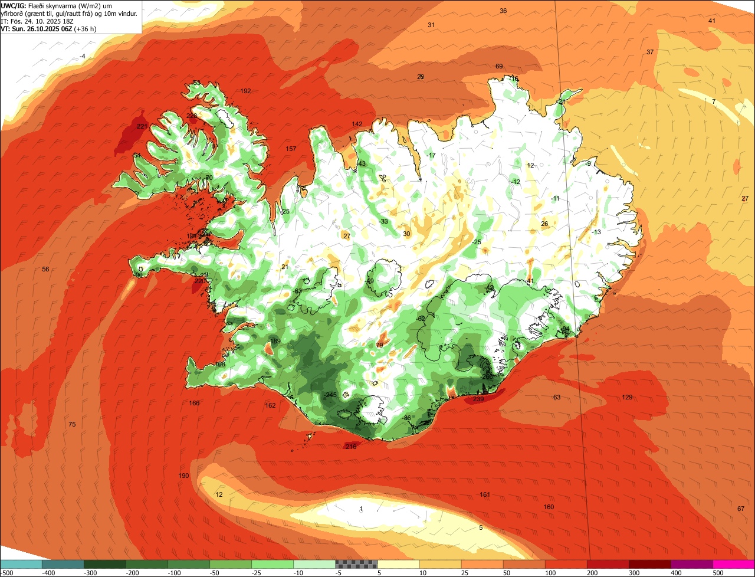Image resolution: width=755 pixels, height=577 pixels.
Task: Click the orange legend swatch between 25 and 50
Action: pos(482,564)
